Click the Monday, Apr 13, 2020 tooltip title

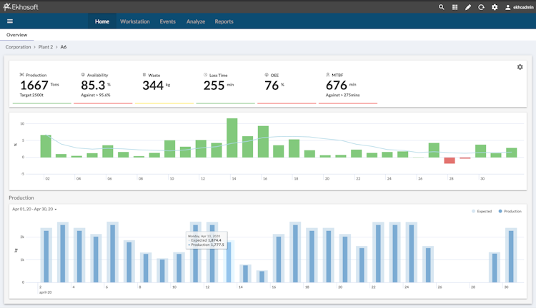tap(204, 236)
